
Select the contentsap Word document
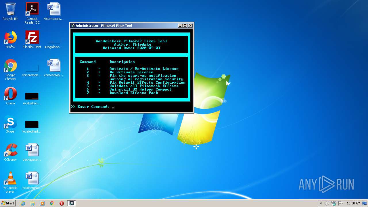pyautogui.click(x=53, y=68)
